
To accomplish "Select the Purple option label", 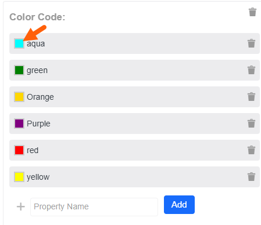I will point(38,124).
